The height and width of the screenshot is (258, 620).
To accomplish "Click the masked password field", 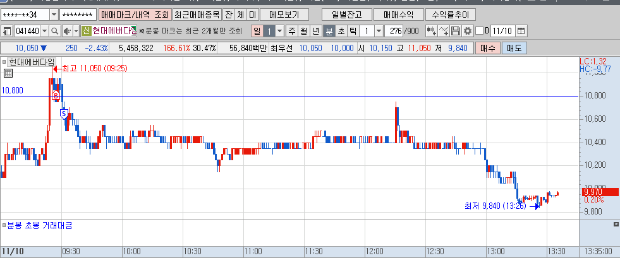I will coord(78,15).
